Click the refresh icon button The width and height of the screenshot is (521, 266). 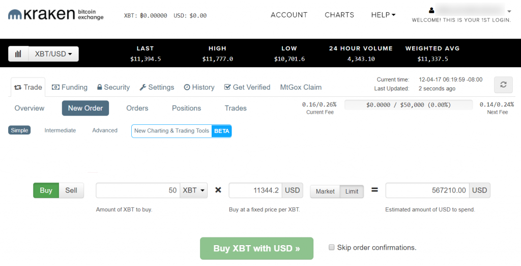(503, 85)
